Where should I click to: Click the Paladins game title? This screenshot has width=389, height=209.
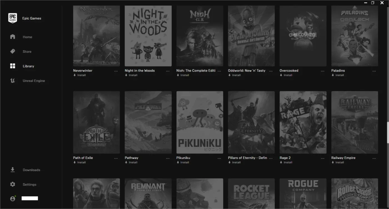338,71
